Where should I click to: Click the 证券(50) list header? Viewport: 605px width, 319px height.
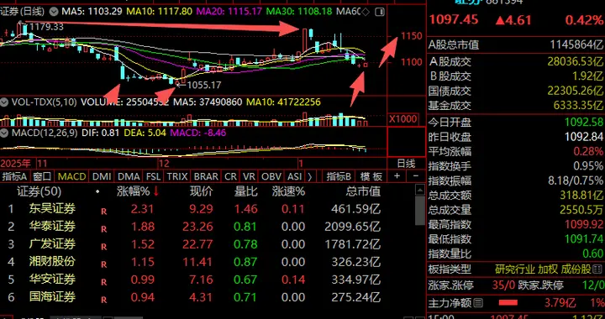[x=39, y=191]
